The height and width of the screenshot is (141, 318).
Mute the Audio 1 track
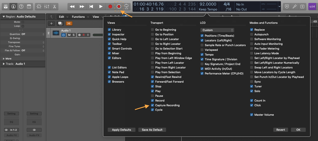click(x=69, y=35)
